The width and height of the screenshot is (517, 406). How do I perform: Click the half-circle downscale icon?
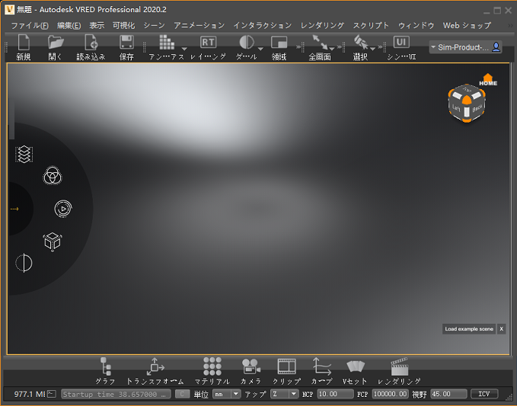[x=246, y=42]
